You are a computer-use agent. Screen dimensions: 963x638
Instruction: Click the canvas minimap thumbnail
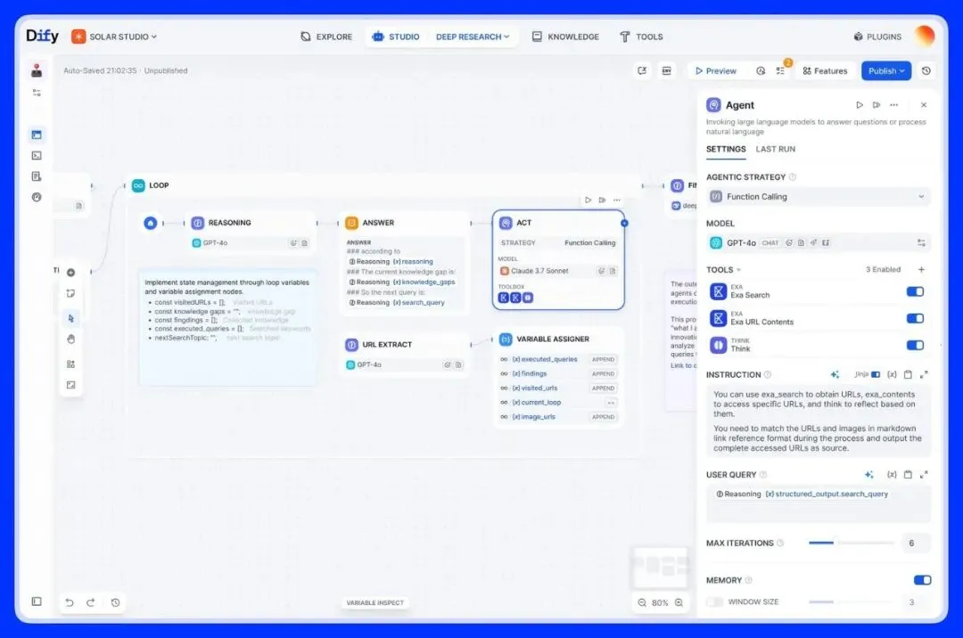(660, 567)
